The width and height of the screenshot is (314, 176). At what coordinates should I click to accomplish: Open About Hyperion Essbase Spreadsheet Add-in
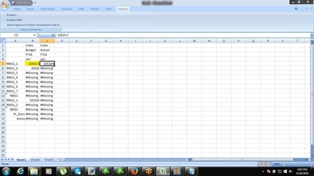pyautogui.click(x=33, y=25)
